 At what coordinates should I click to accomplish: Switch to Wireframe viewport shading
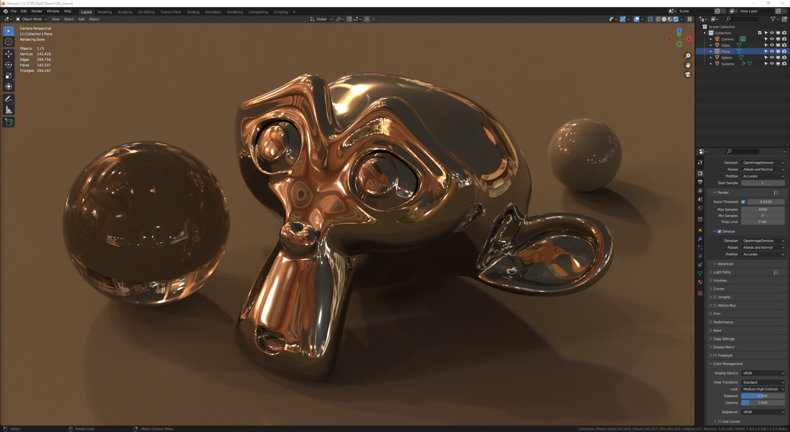658,19
